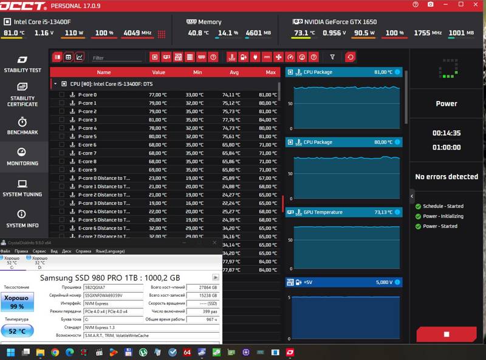Take a screenshot with the camera icon
This screenshot has height=360, width=486.
coord(431,5)
